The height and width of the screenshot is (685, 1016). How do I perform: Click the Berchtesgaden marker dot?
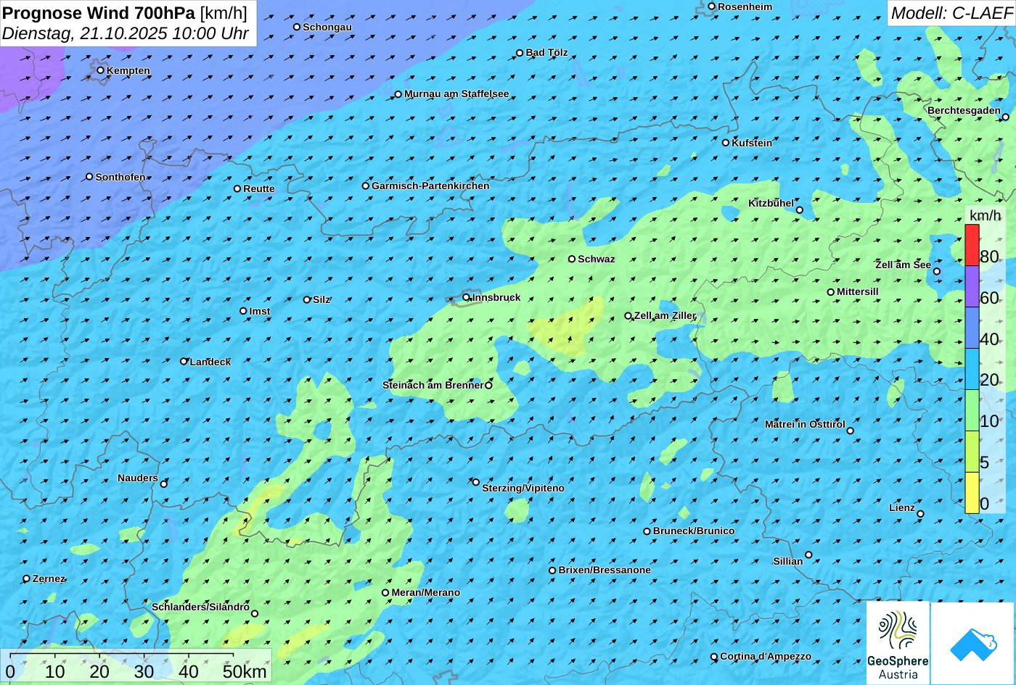[1005, 117]
